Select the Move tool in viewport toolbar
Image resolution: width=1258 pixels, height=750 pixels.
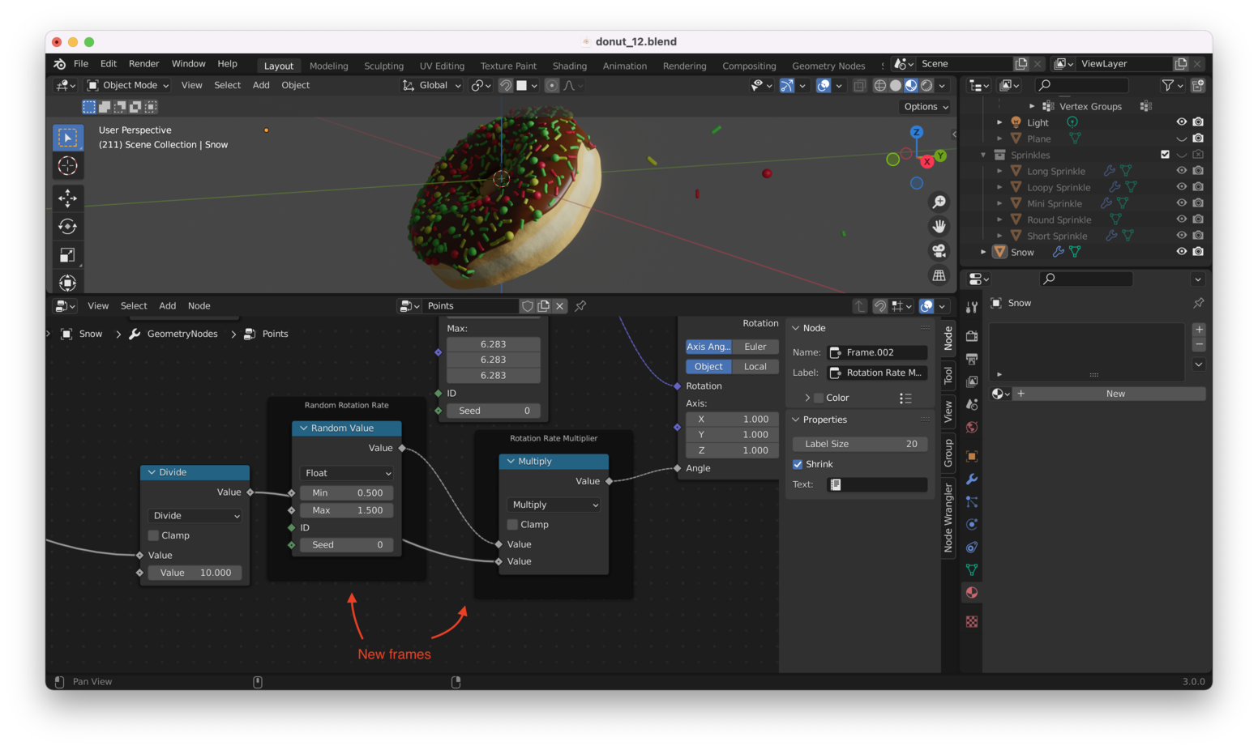pyautogui.click(x=68, y=198)
